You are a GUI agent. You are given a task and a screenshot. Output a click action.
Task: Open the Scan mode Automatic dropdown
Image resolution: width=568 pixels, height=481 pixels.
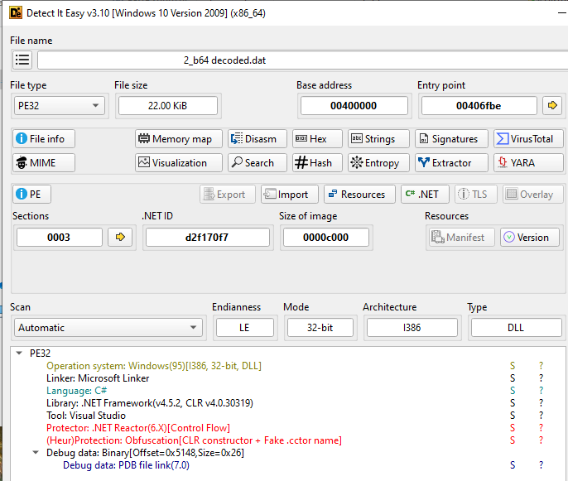[x=107, y=328]
